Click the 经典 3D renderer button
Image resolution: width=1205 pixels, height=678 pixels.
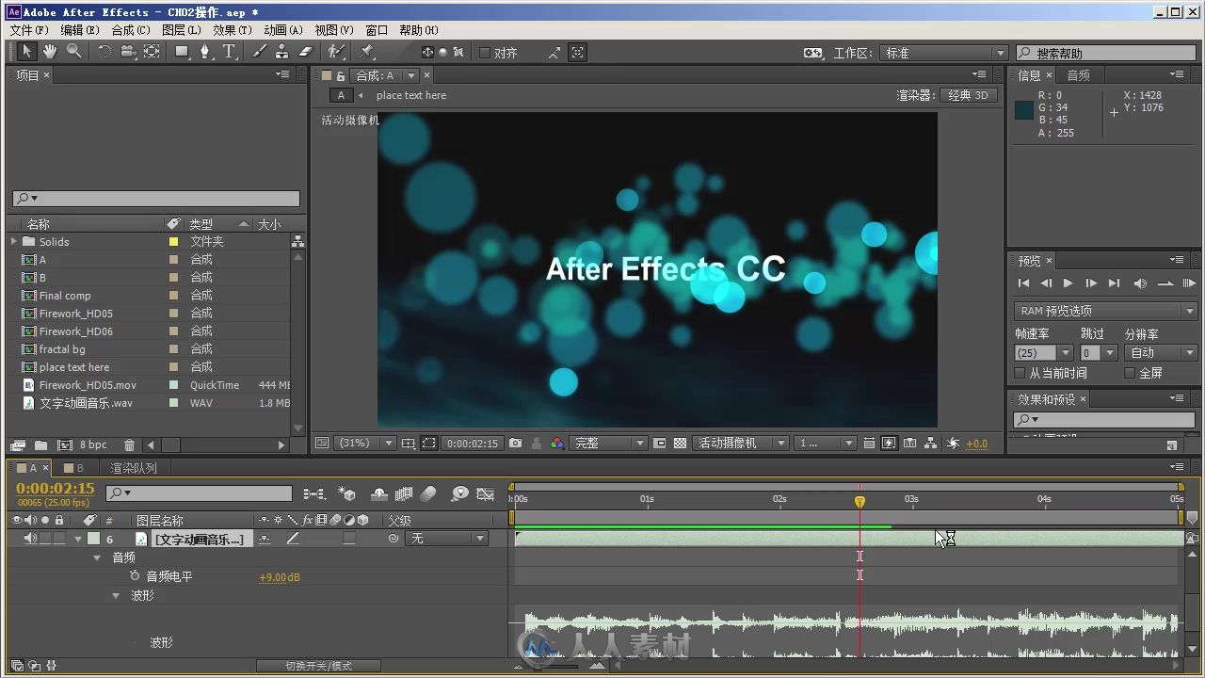tap(969, 95)
